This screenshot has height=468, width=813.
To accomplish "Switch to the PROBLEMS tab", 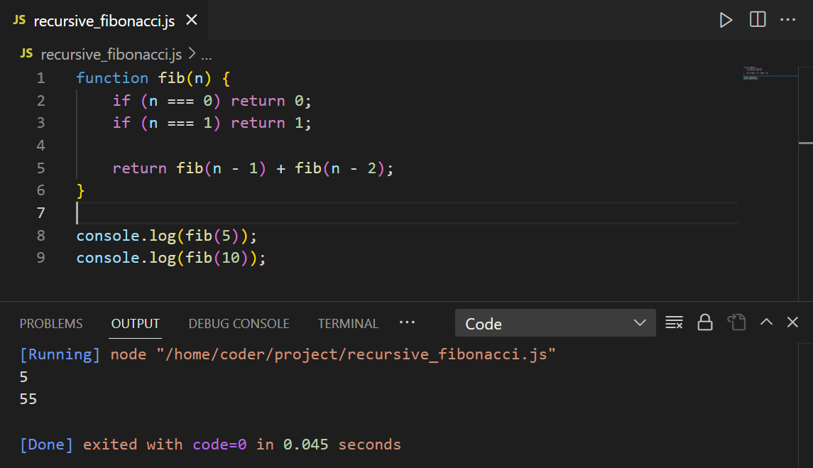I will pyautogui.click(x=50, y=323).
